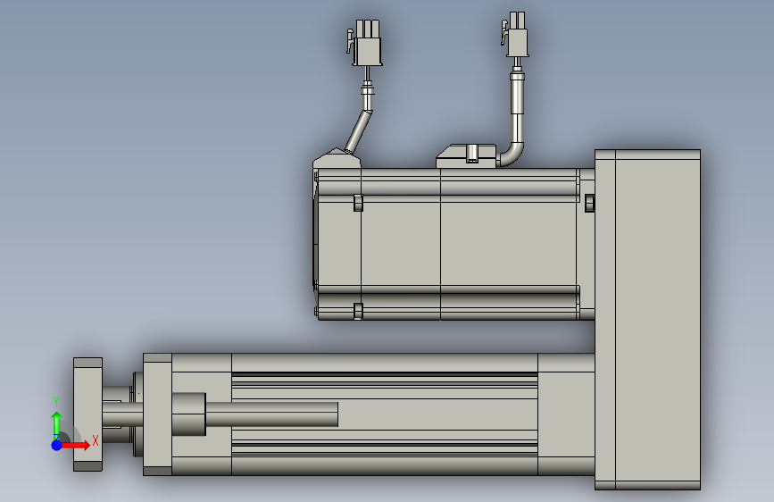Click the red "X" axis label

coord(96,440)
